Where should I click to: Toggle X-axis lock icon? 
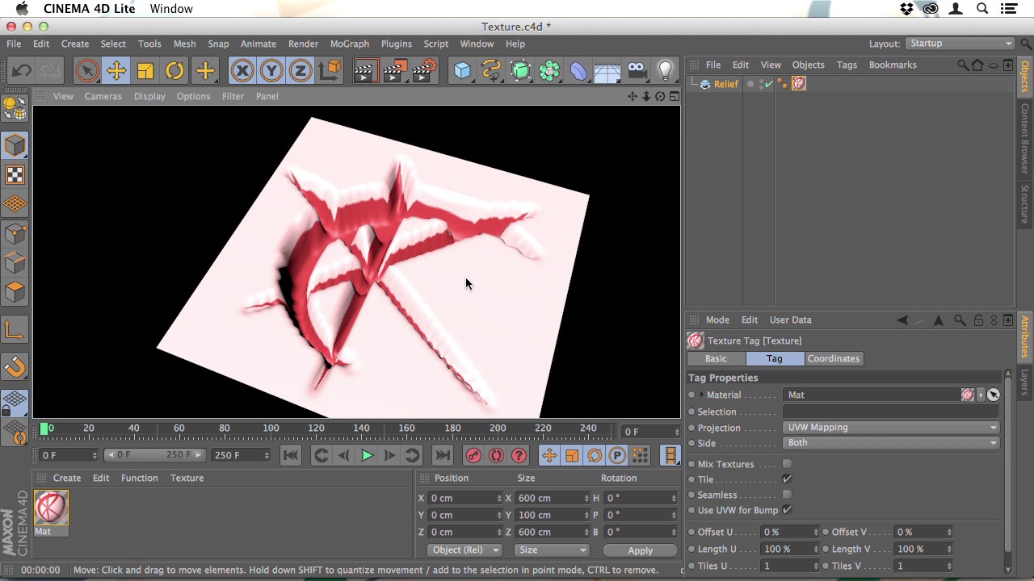click(x=242, y=71)
